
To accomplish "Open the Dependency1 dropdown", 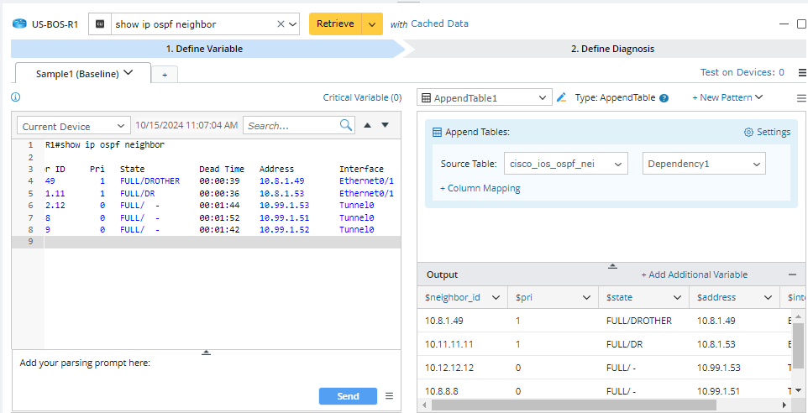I will 704,164.
